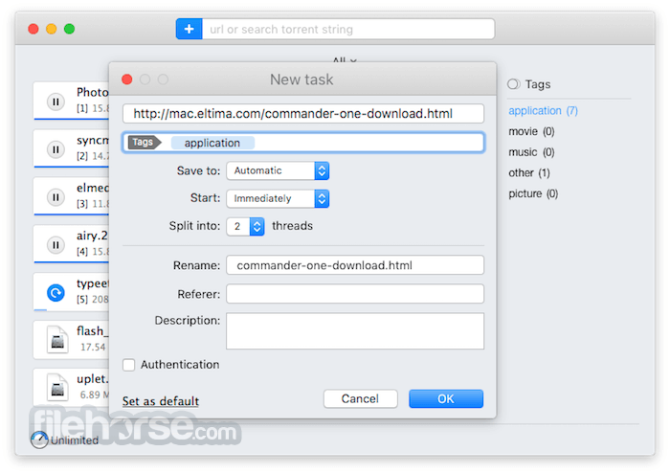Click the elmed download item name
This screenshot has width=670, height=474.
click(92, 188)
